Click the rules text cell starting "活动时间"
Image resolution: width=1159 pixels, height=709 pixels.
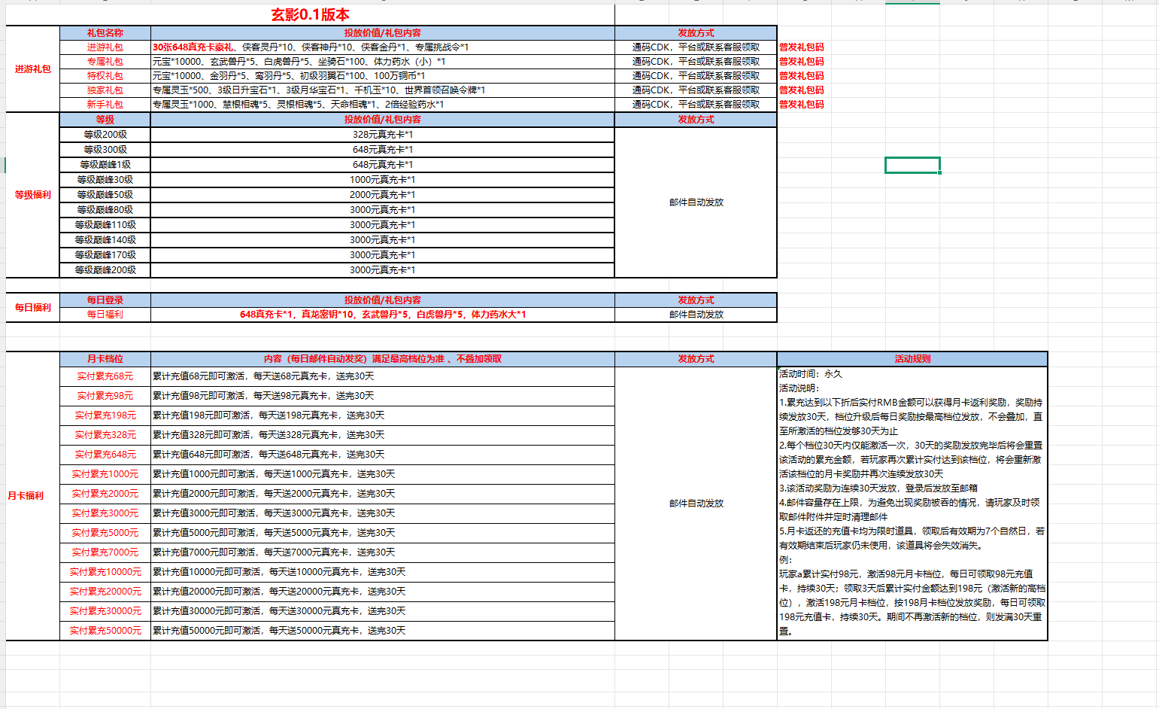coord(912,503)
